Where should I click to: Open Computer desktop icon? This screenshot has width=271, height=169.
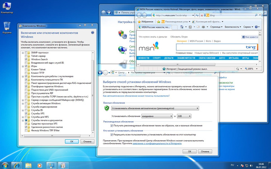pyautogui.click(x=7, y=8)
